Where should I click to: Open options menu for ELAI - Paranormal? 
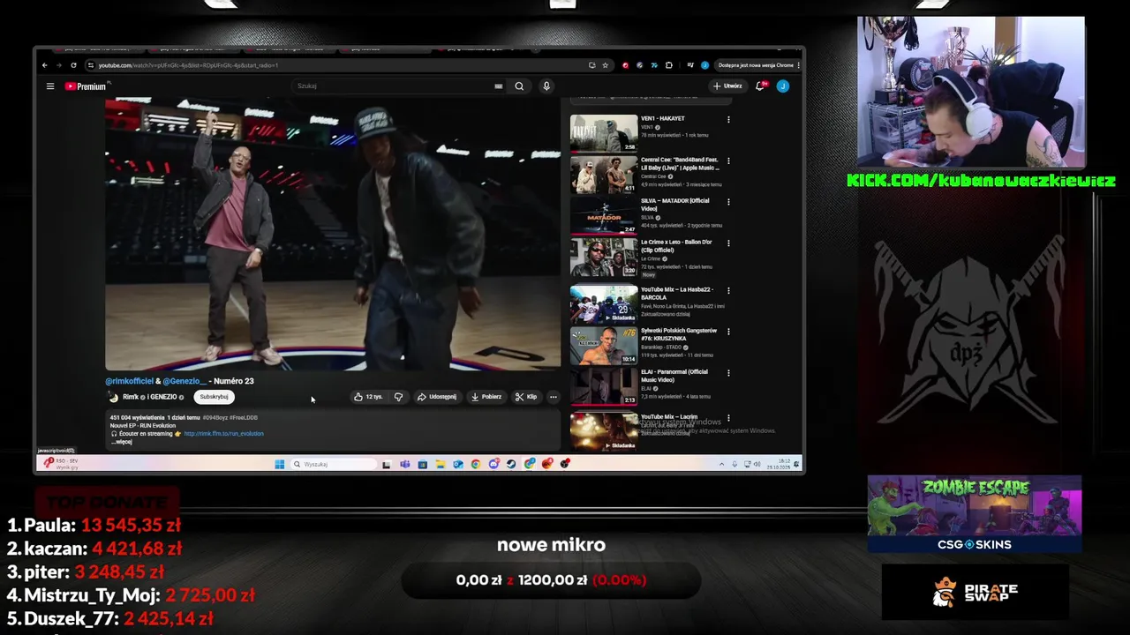click(x=728, y=373)
